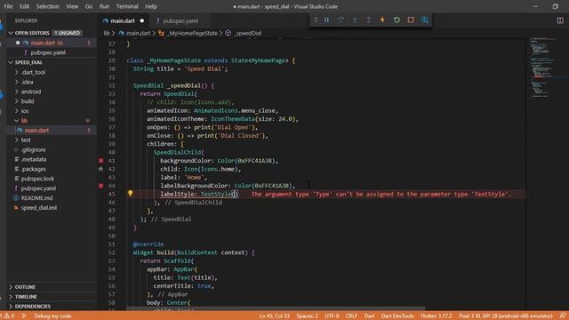Image resolution: width=569 pixels, height=320 pixels.
Task: Click the start debugging icon in status bar
Action: pyautogui.click(x=24, y=316)
